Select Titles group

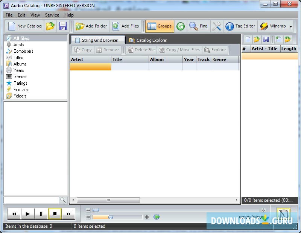[18, 58]
